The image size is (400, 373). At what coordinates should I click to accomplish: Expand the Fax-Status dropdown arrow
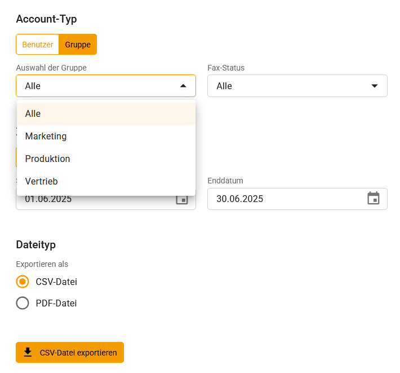[374, 86]
